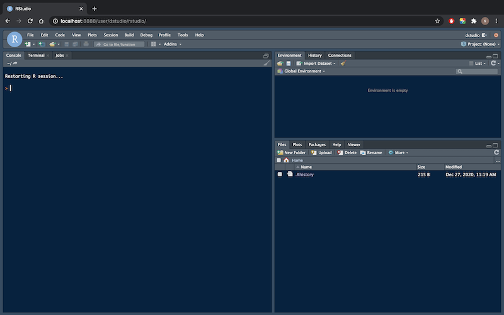Click the save all documents icon
The height and width of the screenshot is (315, 504).
pyautogui.click(x=75, y=44)
